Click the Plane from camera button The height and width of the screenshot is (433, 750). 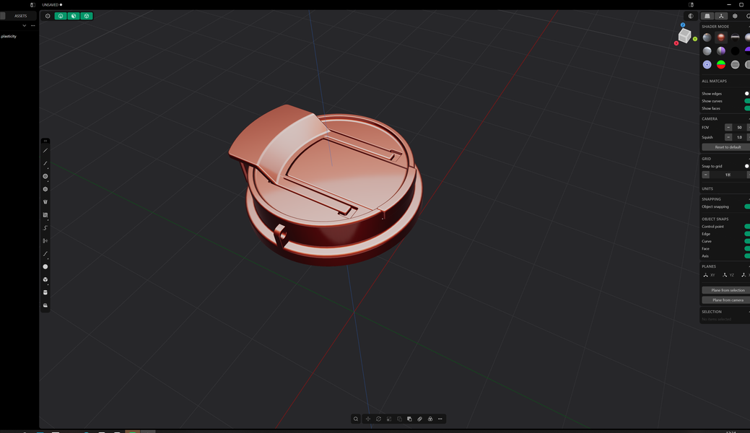[728, 300]
